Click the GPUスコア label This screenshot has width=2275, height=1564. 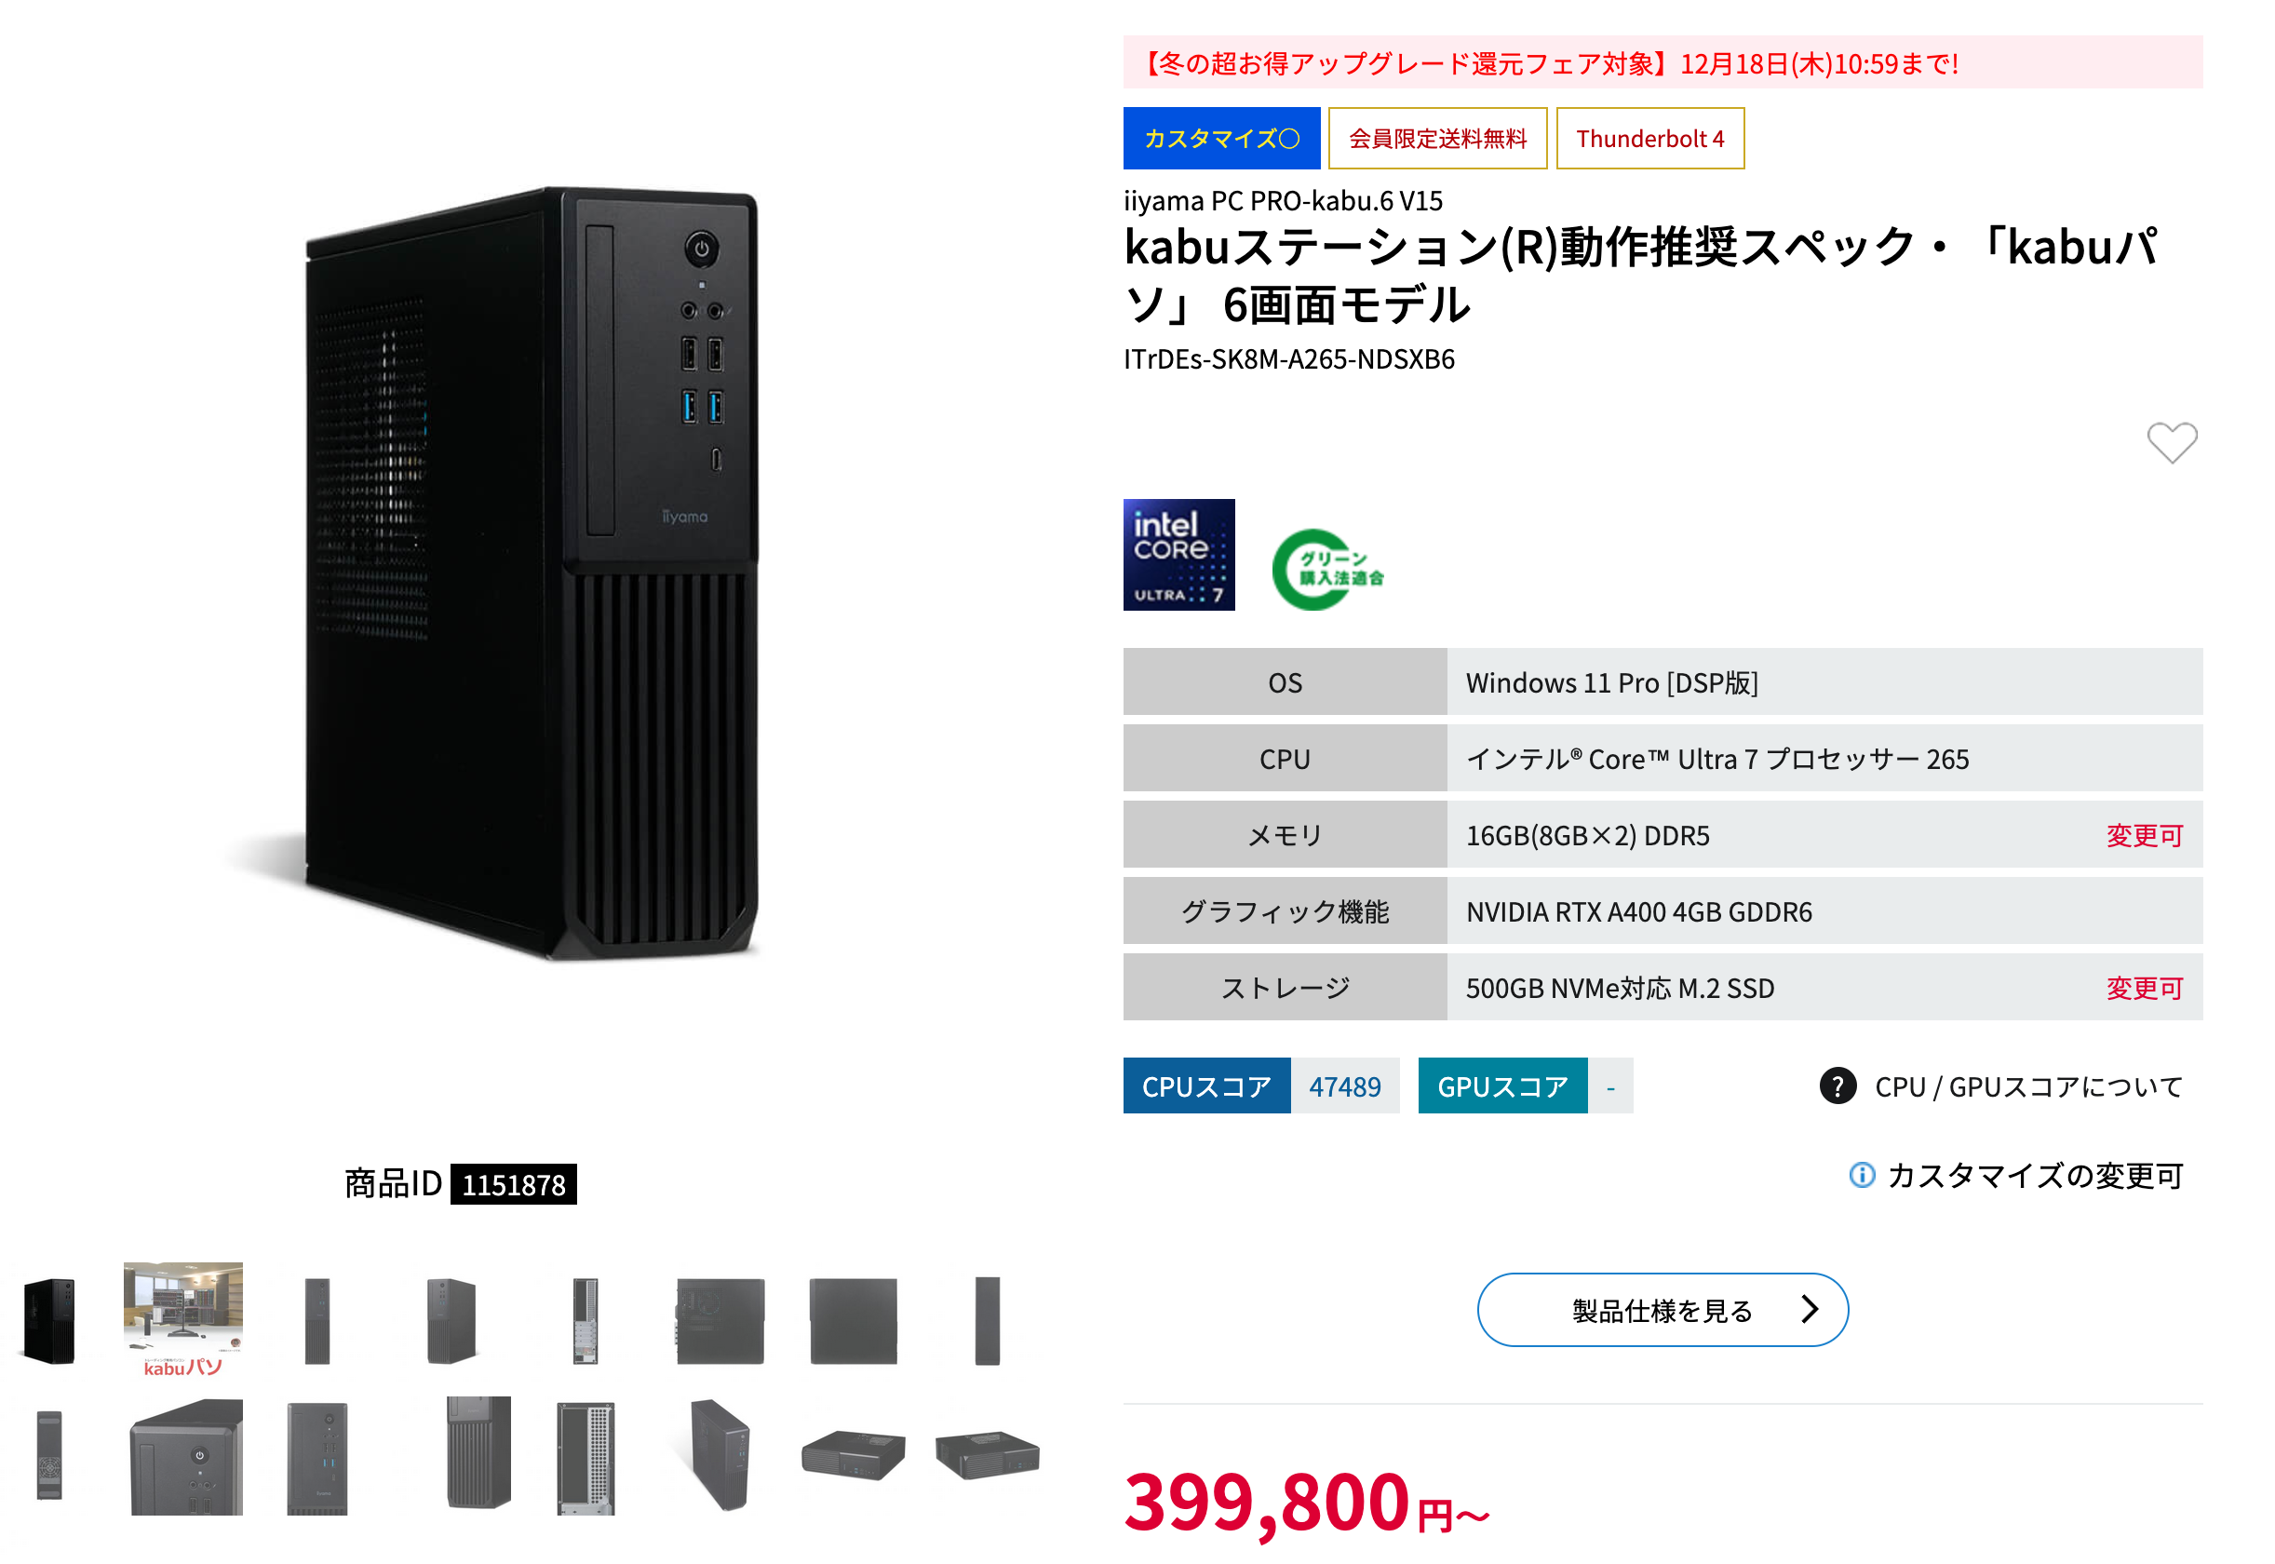1502,1085
